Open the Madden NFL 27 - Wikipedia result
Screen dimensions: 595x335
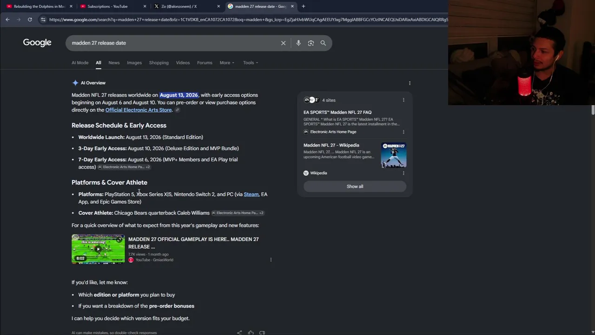pos(331,145)
